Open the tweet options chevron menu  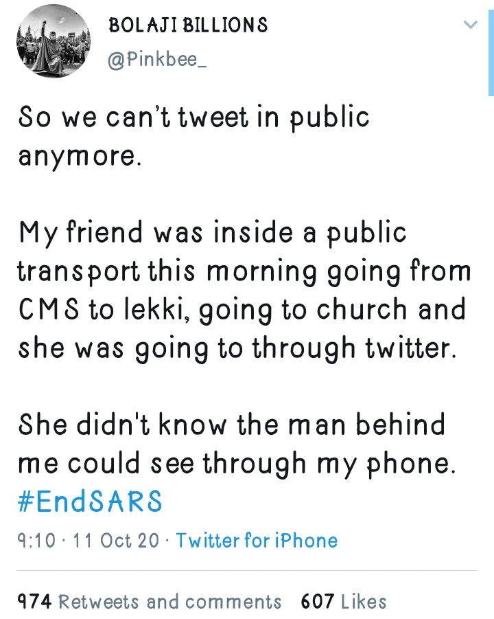[x=470, y=25]
